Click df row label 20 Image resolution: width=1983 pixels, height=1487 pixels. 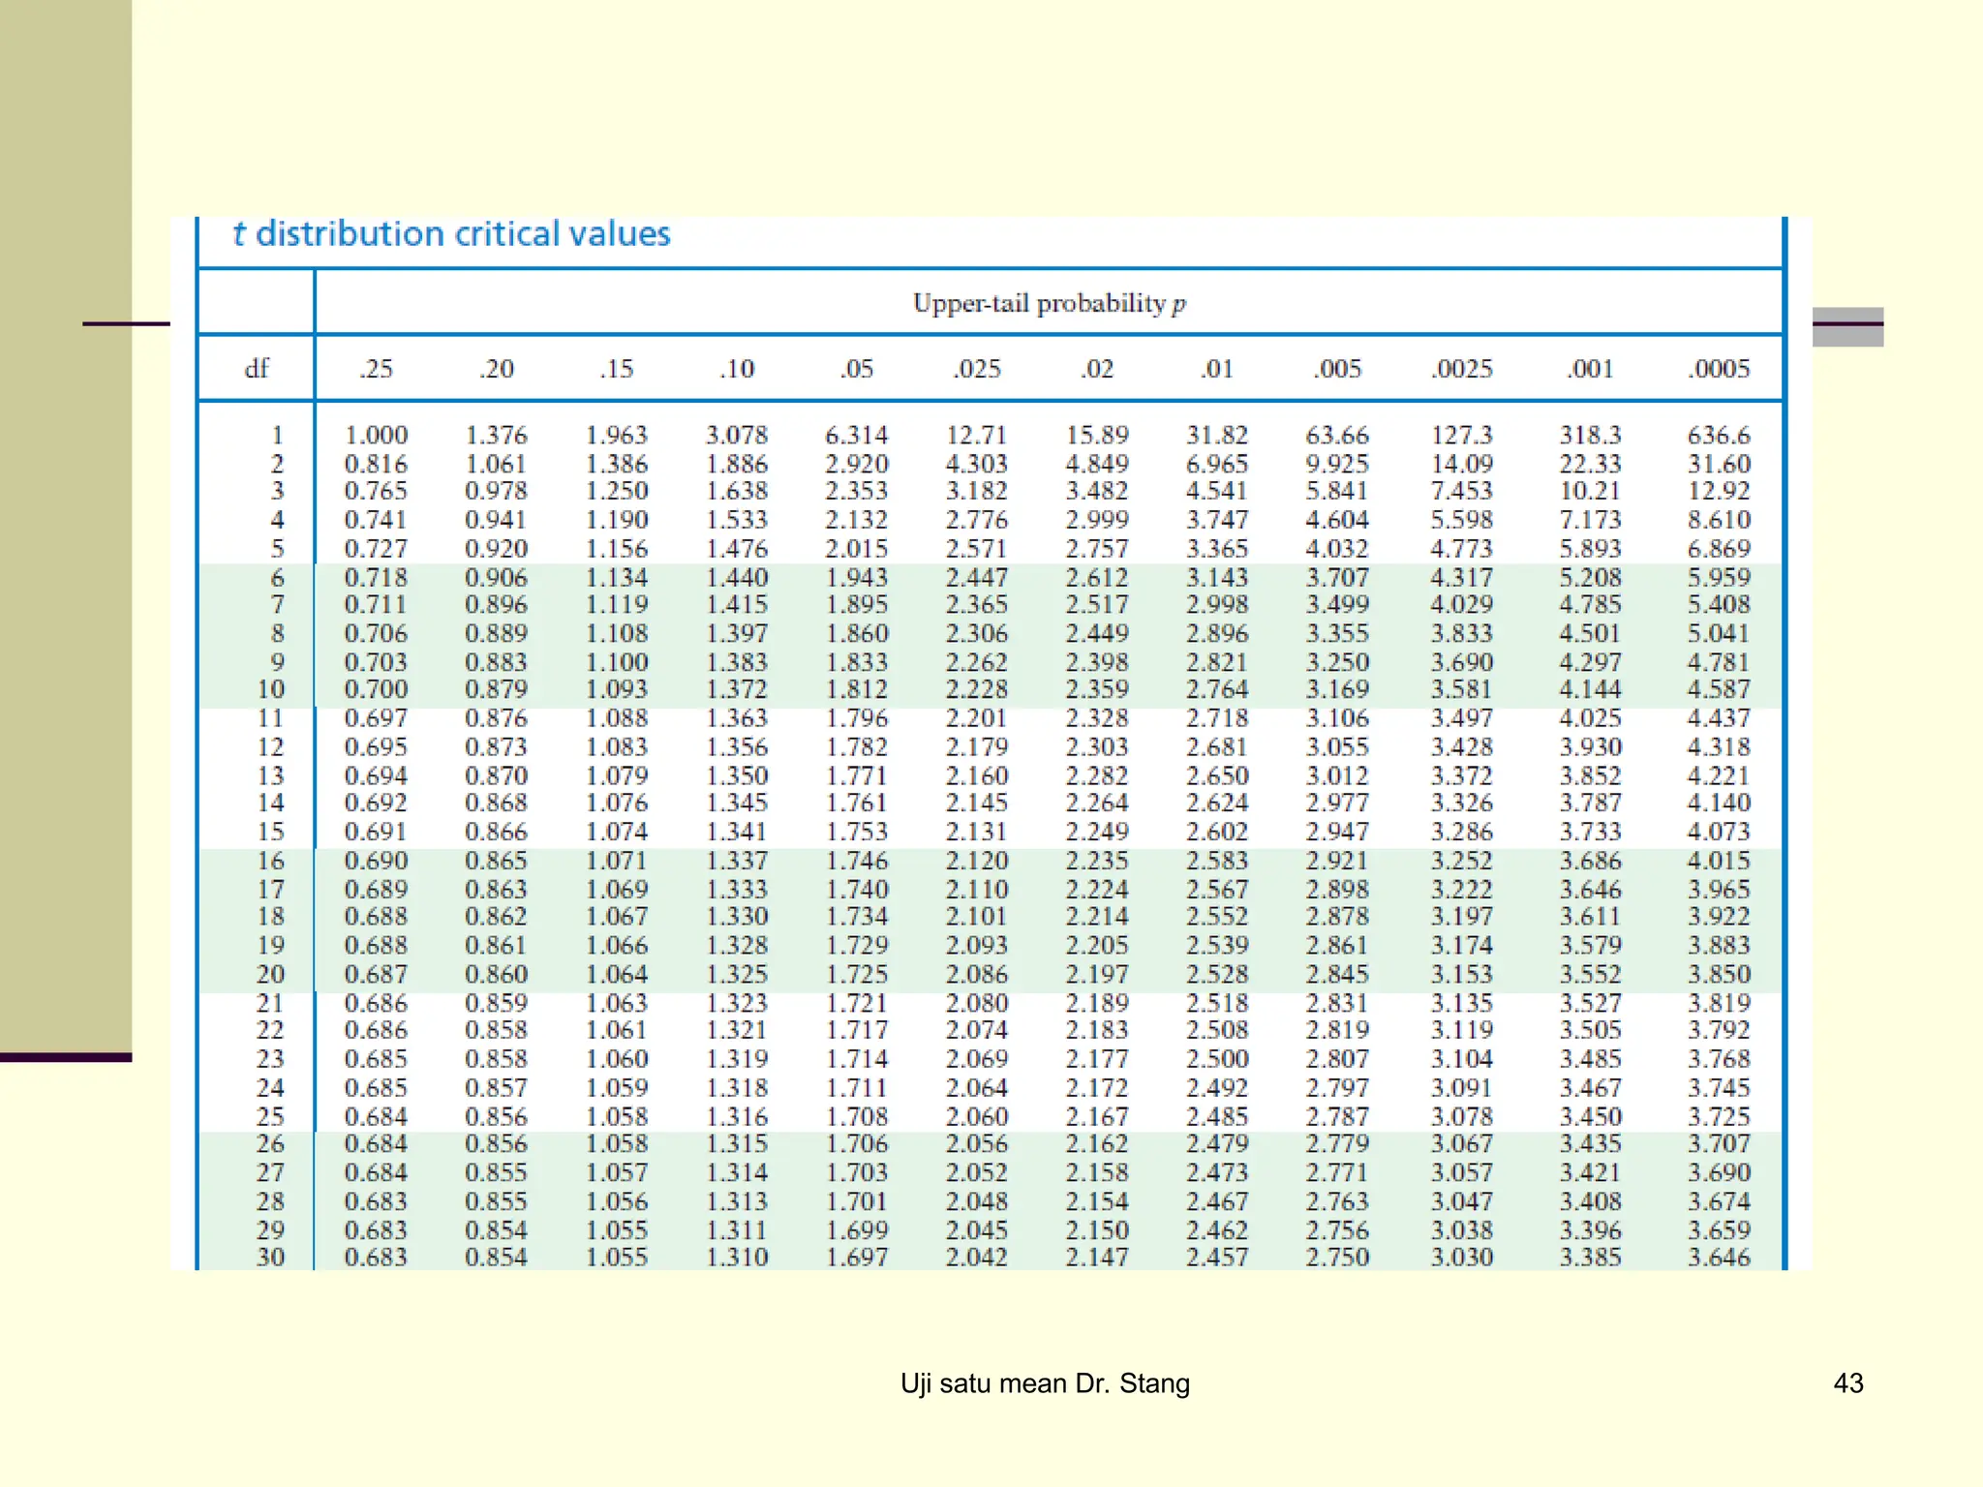coord(270,974)
